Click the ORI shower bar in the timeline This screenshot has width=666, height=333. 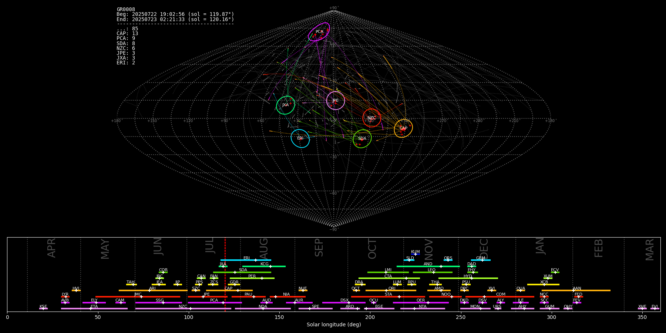(x=391, y=290)
